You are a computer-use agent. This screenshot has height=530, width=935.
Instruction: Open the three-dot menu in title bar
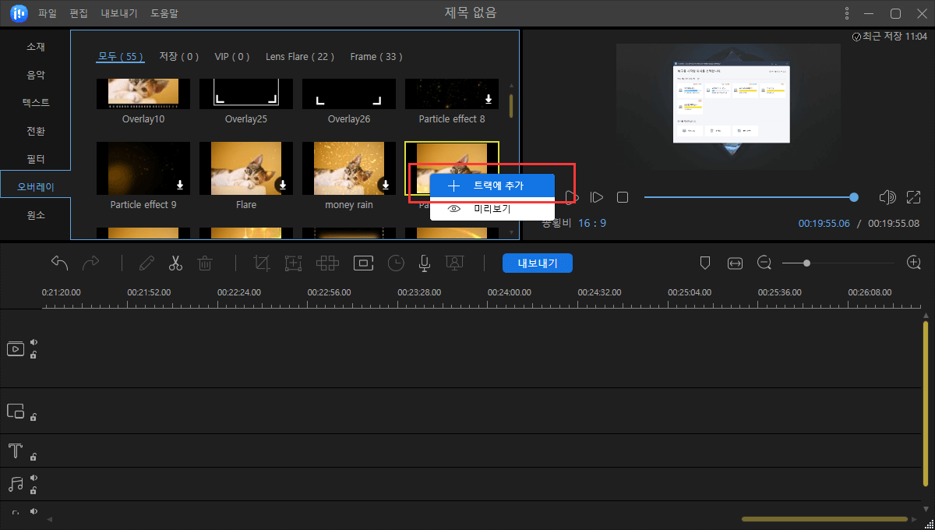click(847, 13)
